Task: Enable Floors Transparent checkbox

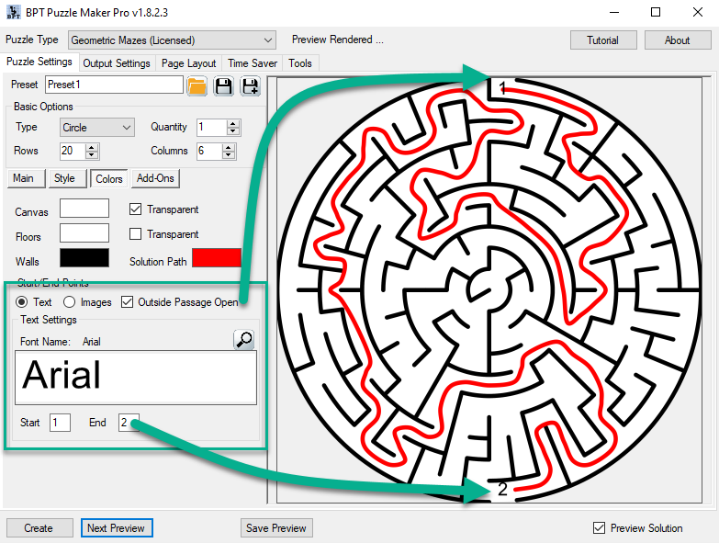Action: tap(136, 234)
